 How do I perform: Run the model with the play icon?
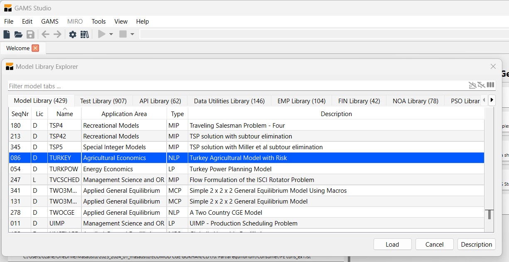click(x=102, y=34)
